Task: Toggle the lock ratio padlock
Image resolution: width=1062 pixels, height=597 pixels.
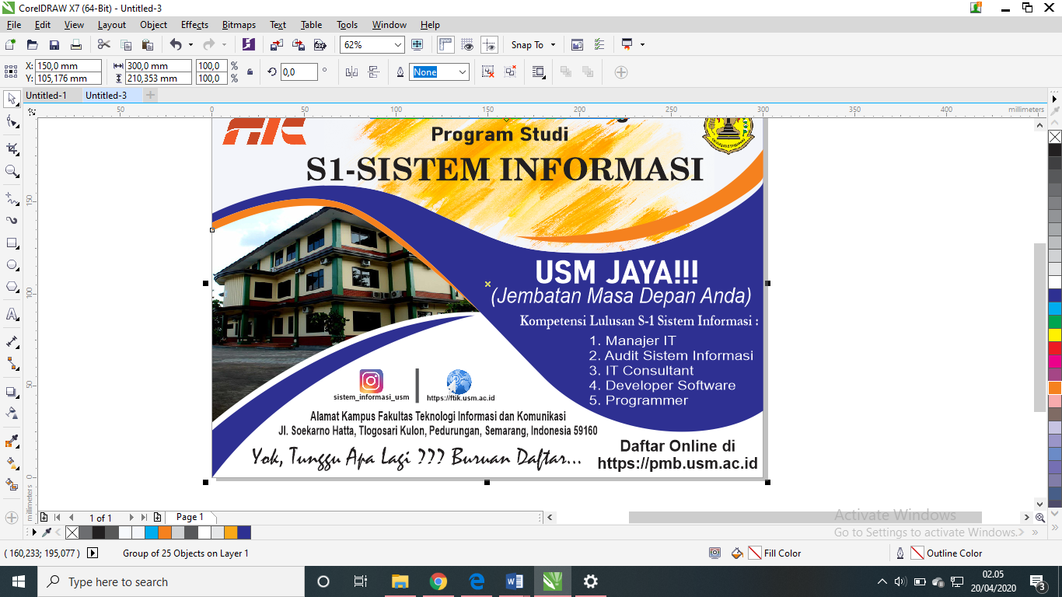Action: pos(250,72)
